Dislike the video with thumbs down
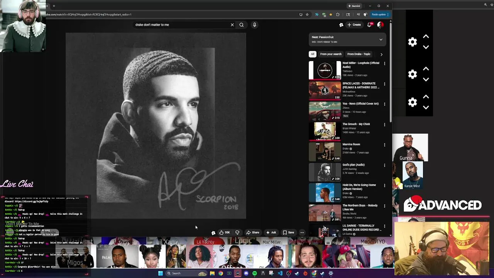The image size is (494, 278). [x=237, y=232]
